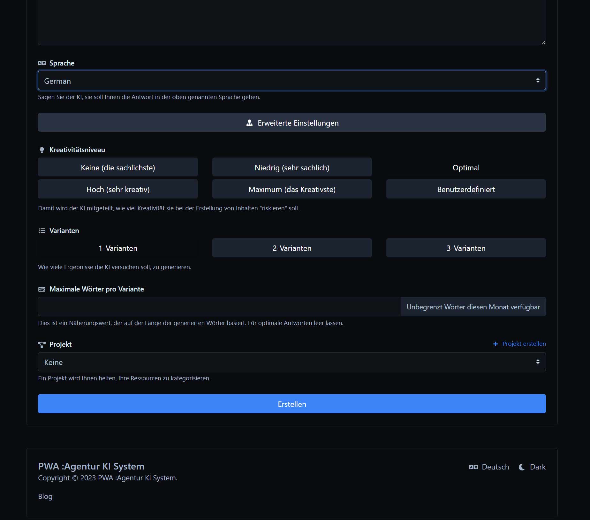Choose Maximum (das Kreativste) creativity option
590x520 pixels.
tap(292, 189)
